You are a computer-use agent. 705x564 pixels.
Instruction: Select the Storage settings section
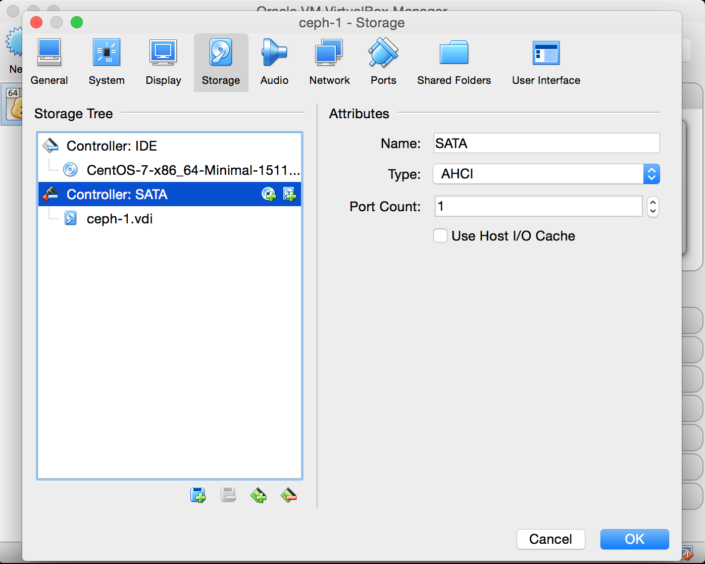pyautogui.click(x=221, y=63)
